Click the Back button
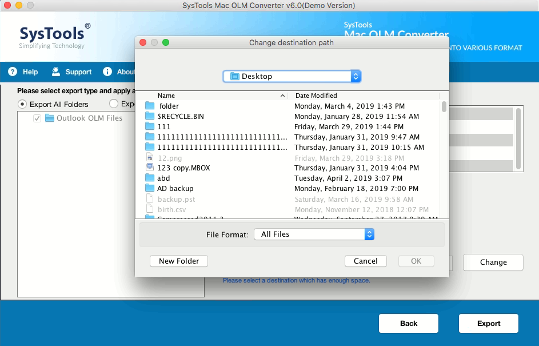This screenshot has width=539, height=346. tap(408, 323)
